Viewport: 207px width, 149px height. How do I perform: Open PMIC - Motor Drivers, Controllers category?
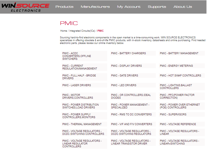84,96
